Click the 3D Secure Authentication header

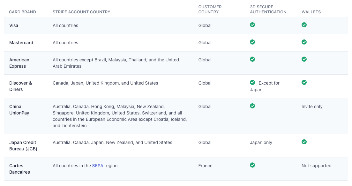tap(268, 10)
